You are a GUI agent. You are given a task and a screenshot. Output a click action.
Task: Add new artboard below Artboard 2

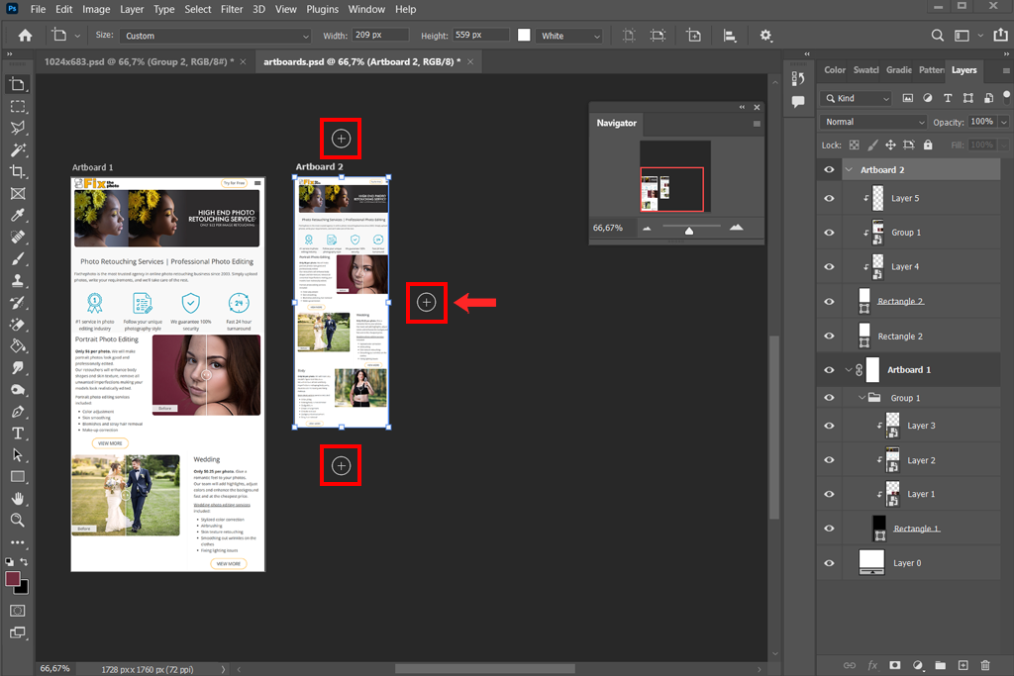341,465
